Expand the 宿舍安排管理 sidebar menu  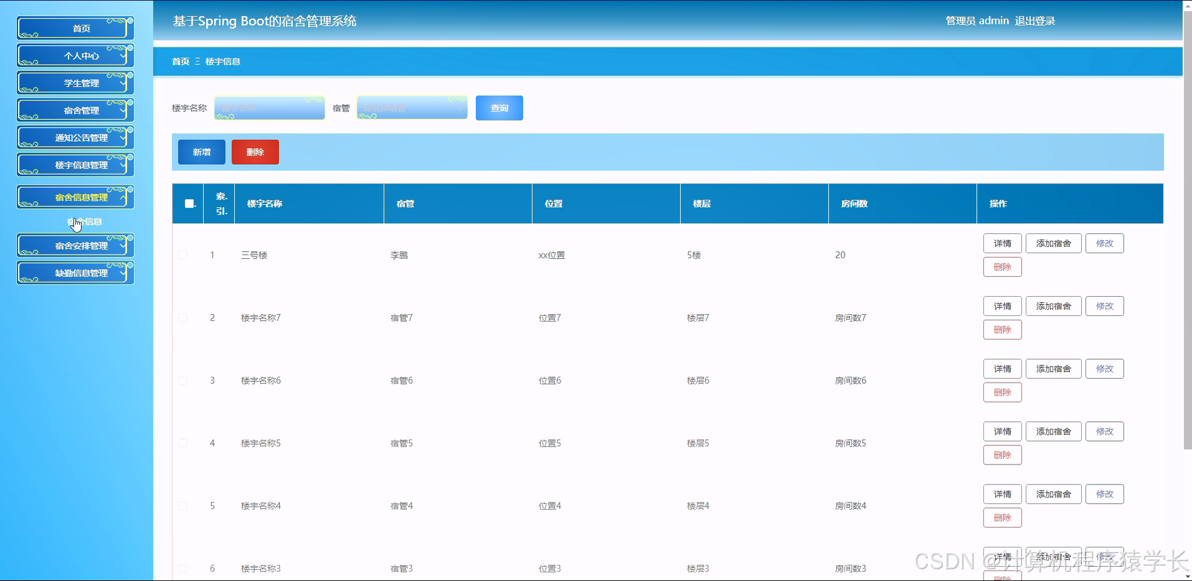point(75,246)
